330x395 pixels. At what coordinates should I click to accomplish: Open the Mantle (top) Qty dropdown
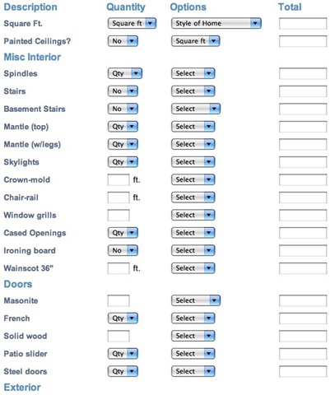point(123,127)
